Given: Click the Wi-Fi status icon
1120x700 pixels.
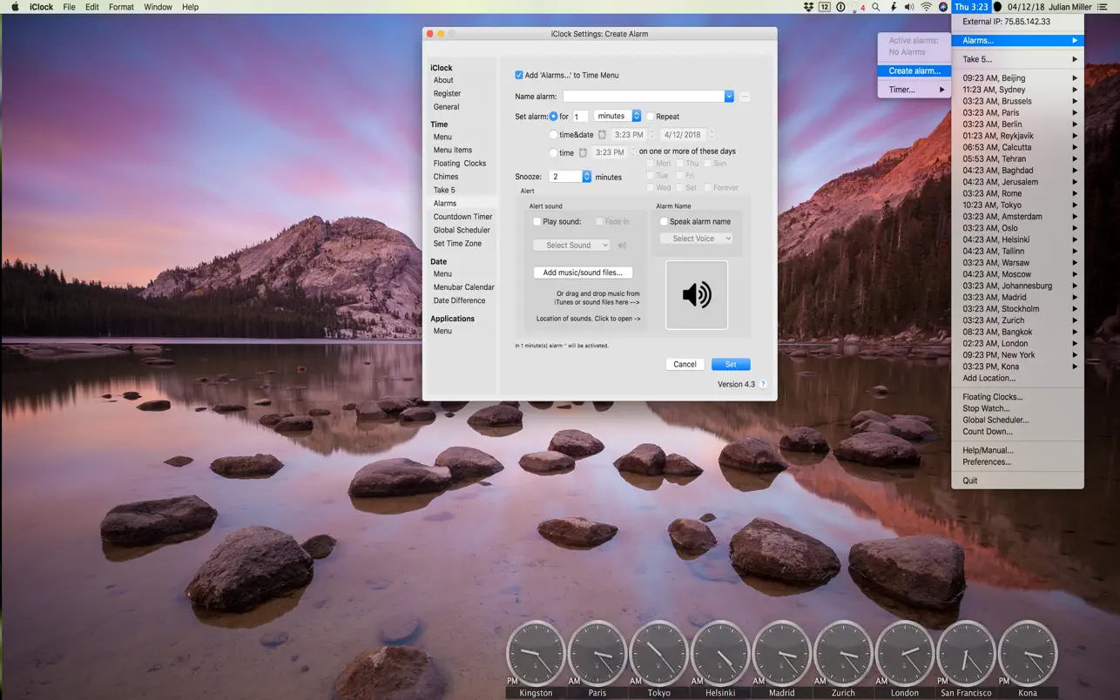Looking at the screenshot, I should (x=926, y=7).
